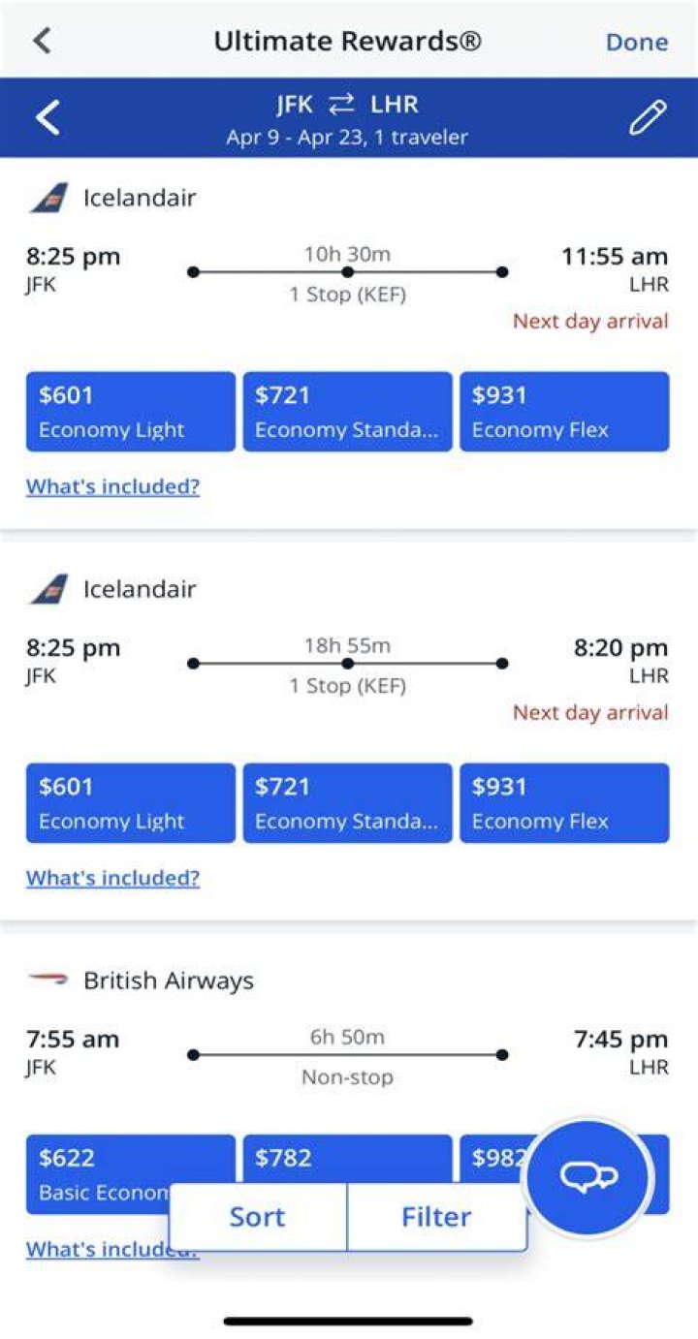This screenshot has width=698, height=1339.
Task: Open the chat bubble floating button
Action: point(588,1178)
